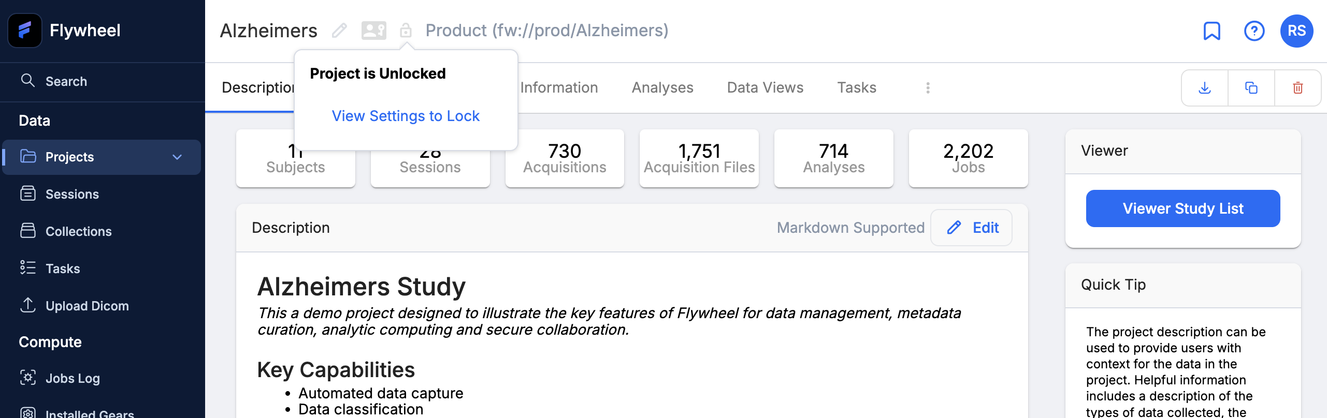Open the three-dot more tabs menu
This screenshot has height=418, width=1327.
(x=928, y=88)
